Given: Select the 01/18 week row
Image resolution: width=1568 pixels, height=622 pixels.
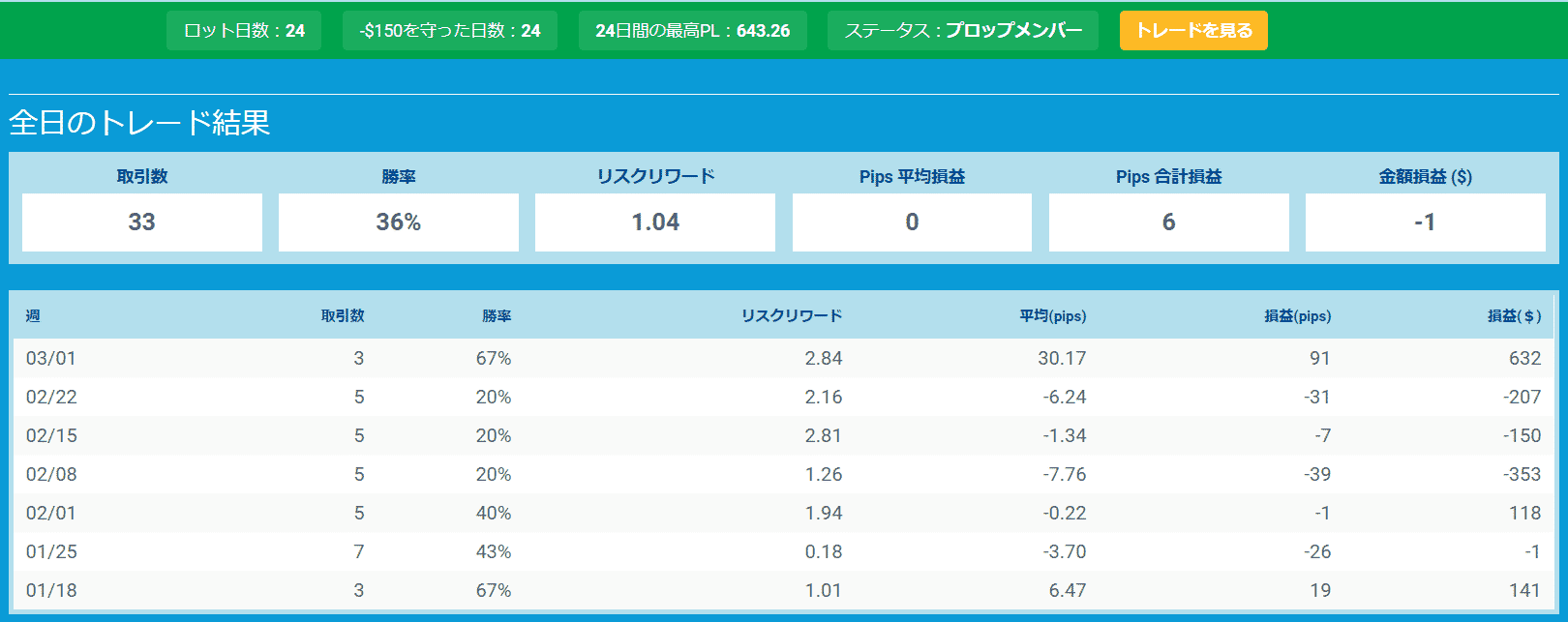Looking at the screenshot, I should [x=783, y=590].
